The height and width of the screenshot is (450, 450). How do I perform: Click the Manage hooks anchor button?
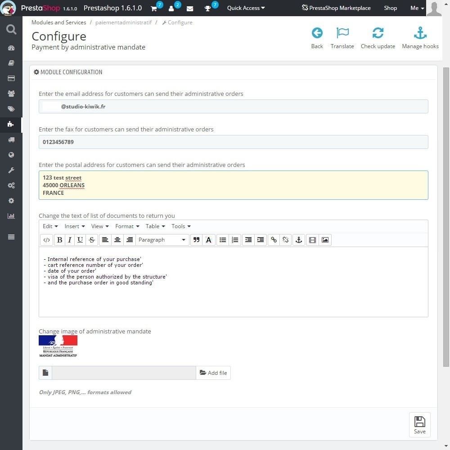click(420, 38)
